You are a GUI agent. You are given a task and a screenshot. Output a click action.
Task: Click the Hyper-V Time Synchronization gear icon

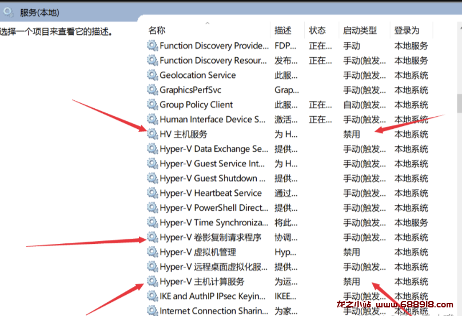coord(152,223)
